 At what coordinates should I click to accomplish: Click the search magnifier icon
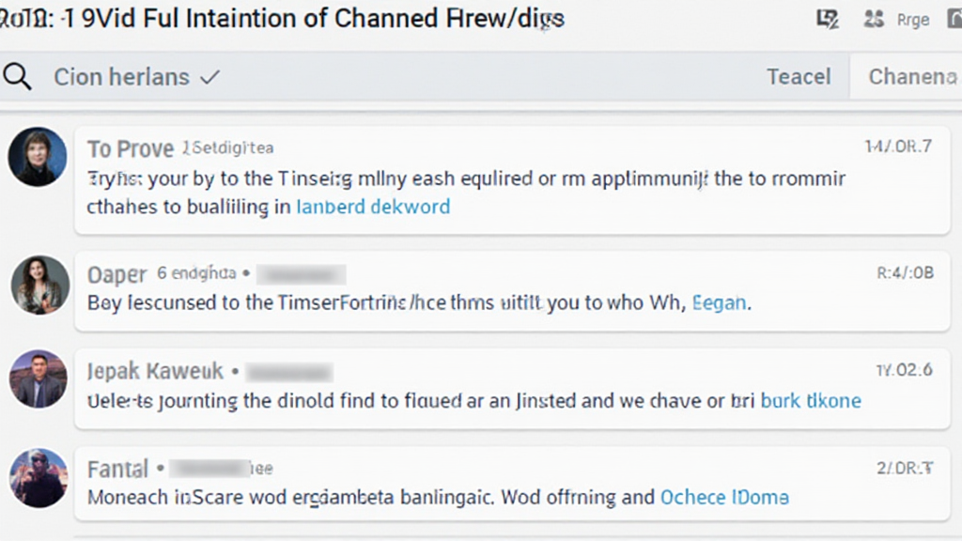(x=17, y=77)
